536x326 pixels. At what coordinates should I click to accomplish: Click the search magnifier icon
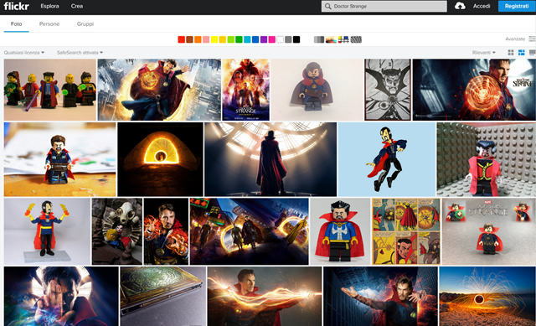327,6
